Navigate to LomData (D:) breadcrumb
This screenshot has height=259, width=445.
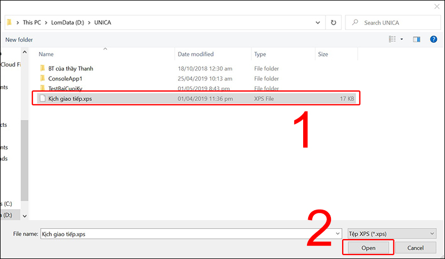pos(67,22)
